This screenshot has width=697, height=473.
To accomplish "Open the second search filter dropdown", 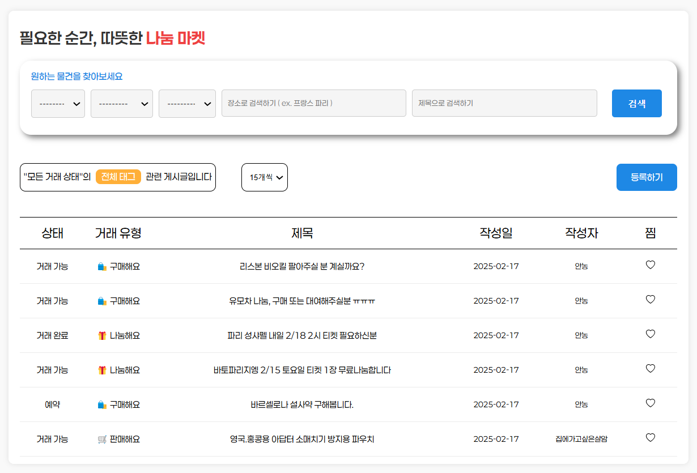I will click(121, 104).
